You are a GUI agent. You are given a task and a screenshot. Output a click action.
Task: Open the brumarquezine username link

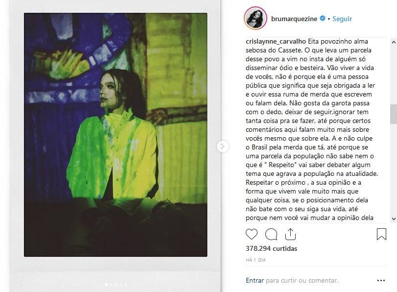[294, 19]
